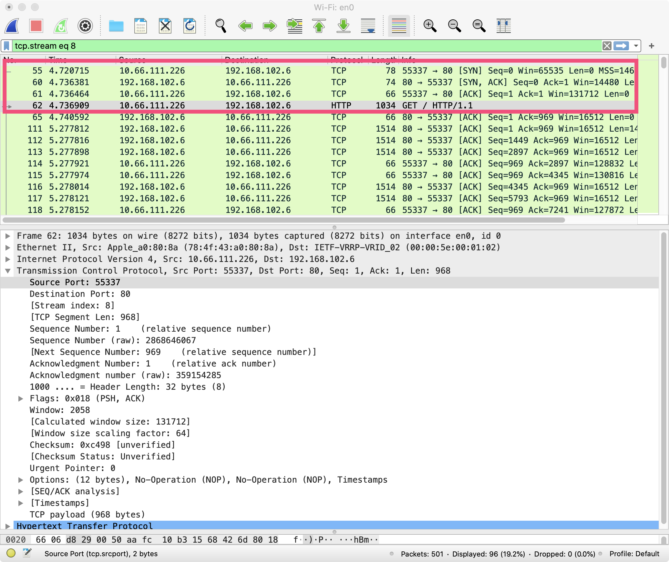
Task: Clear the display filter with the X button
Action: click(607, 46)
